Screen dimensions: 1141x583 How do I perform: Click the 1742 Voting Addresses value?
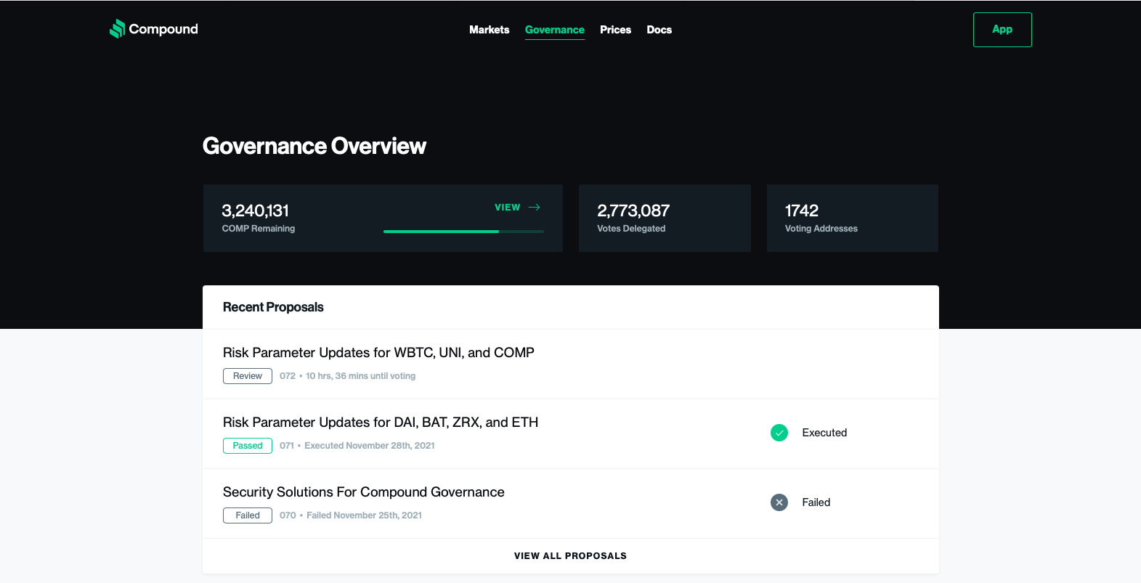click(x=802, y=211)
